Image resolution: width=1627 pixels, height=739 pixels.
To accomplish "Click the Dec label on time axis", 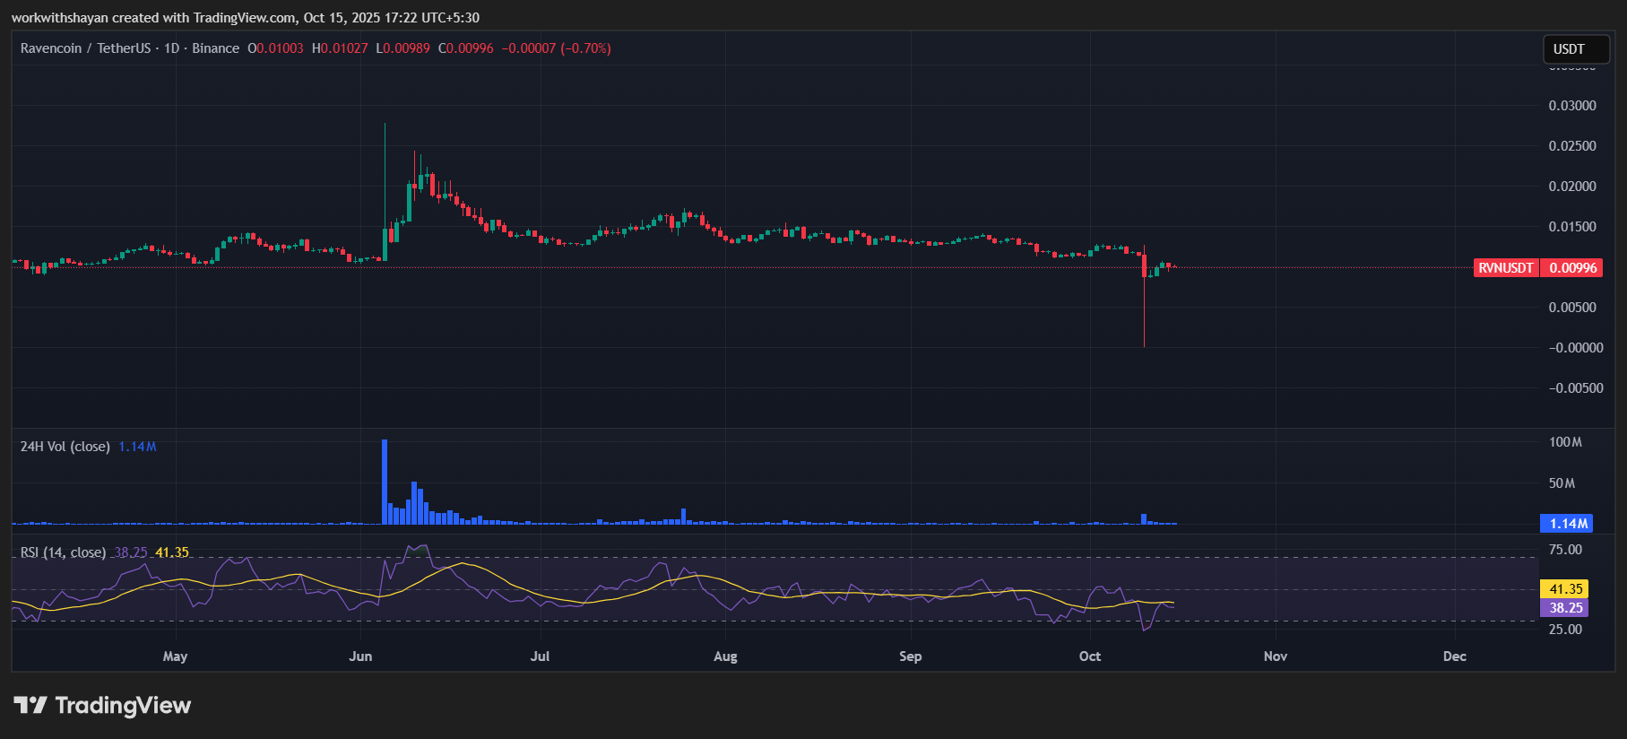I will point(1454,656).
